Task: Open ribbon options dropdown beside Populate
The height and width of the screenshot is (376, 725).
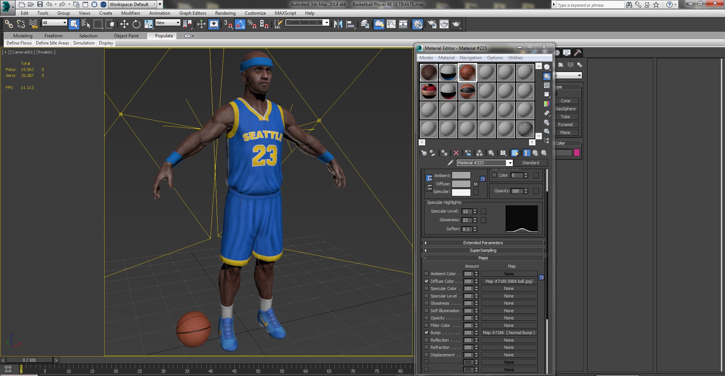Action: coord(189,36)
